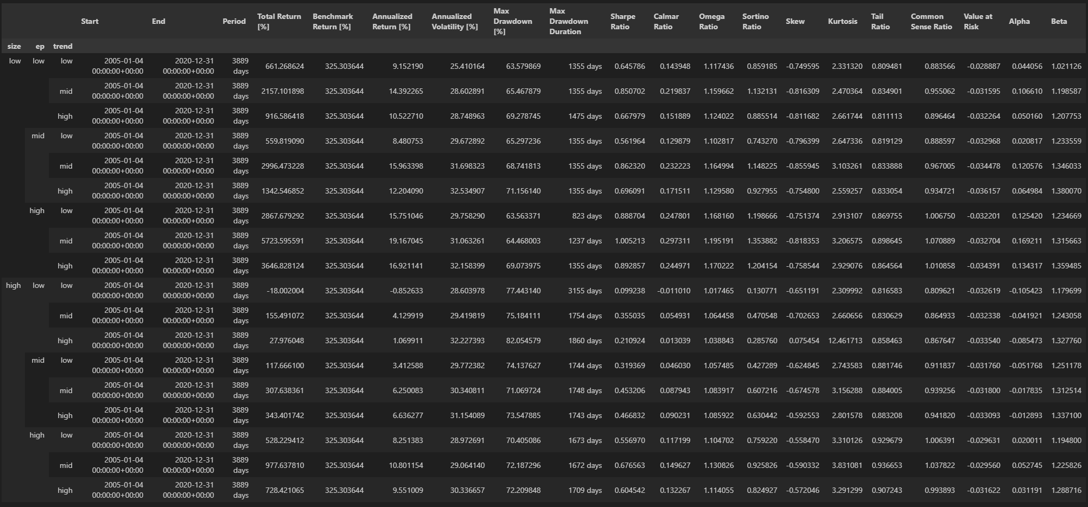Select skew value 0.075454
Screen dimensions: 1088x507
[x=804, y=341]
